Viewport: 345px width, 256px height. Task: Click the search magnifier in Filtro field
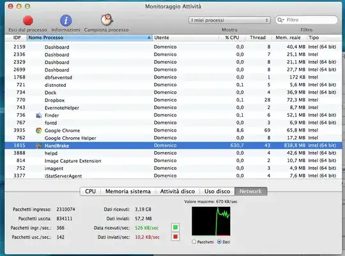point(280,20)
